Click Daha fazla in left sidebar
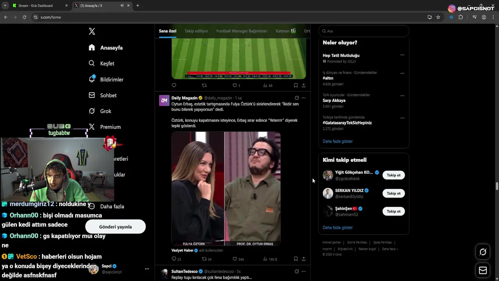The width and height of the screenshot is (499, 281). [106, 206]
